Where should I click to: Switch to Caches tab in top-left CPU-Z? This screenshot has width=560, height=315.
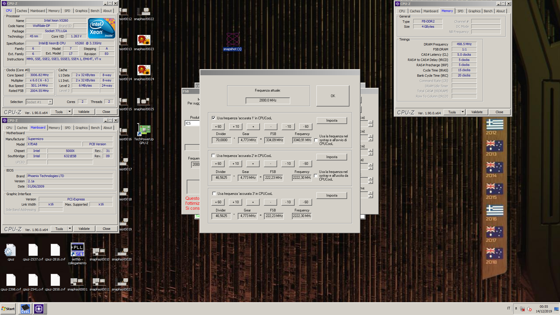point(22,11)
